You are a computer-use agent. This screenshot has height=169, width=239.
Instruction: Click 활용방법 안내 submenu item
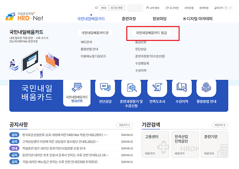(89, 49)
